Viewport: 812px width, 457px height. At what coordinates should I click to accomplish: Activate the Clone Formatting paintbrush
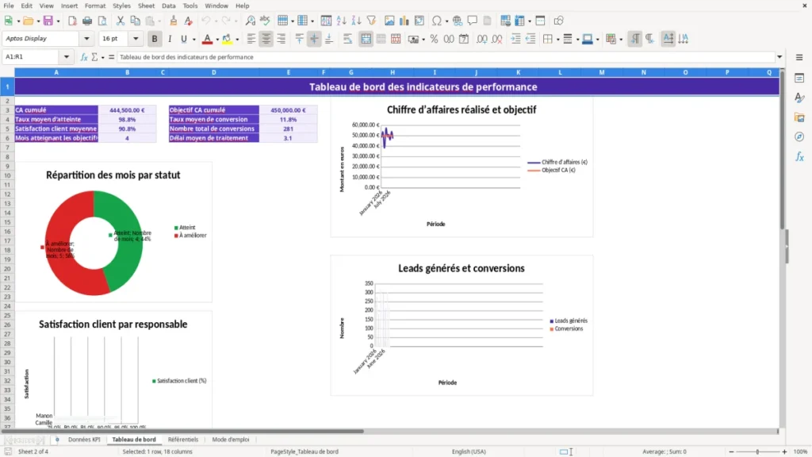click(x=174, y=21)
